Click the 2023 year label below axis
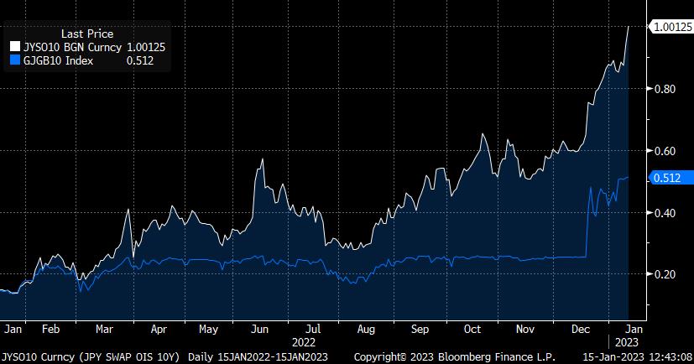694x364 pixels. 626,342
